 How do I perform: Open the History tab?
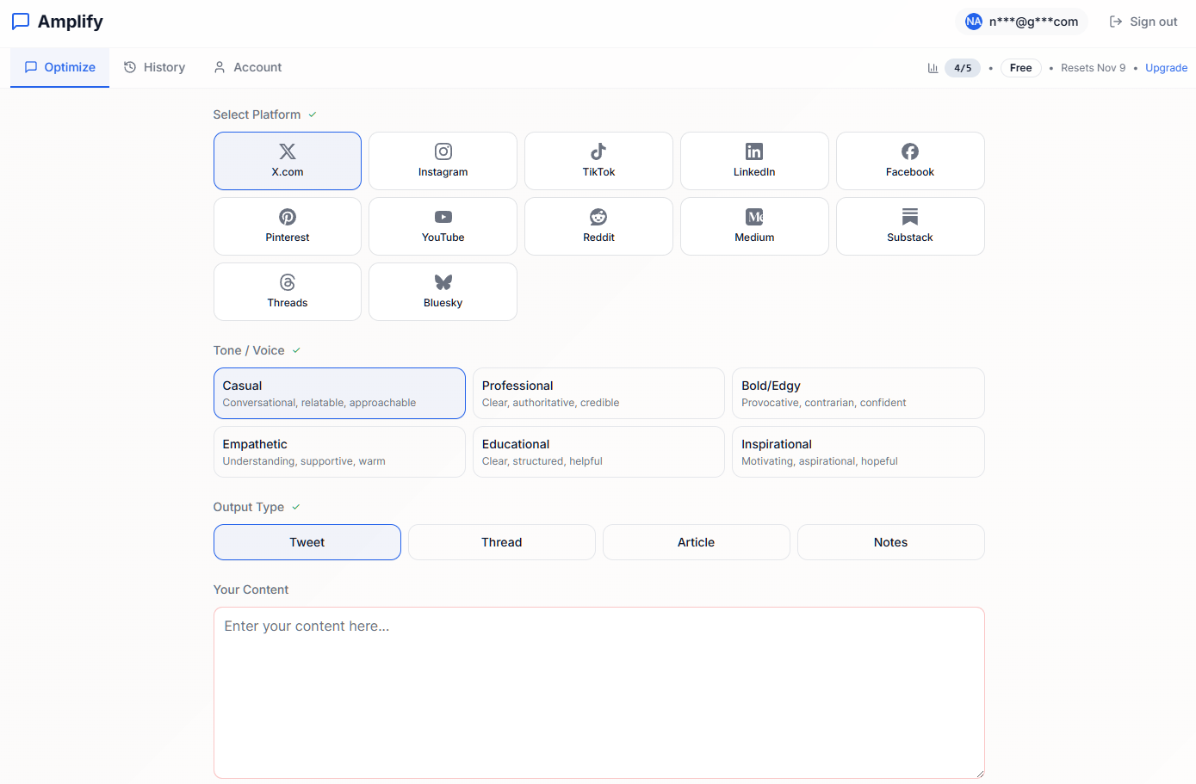[154, 66]
